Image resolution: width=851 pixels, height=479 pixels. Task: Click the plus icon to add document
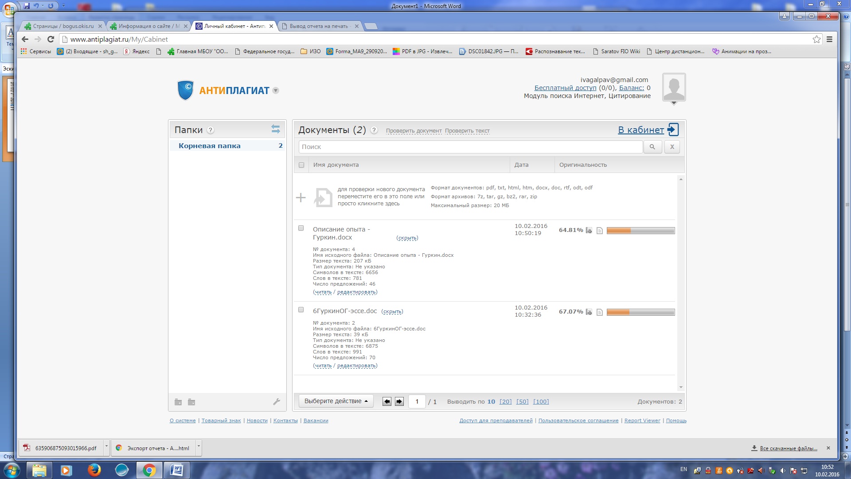pyautogui.click(x=301, y=197)
